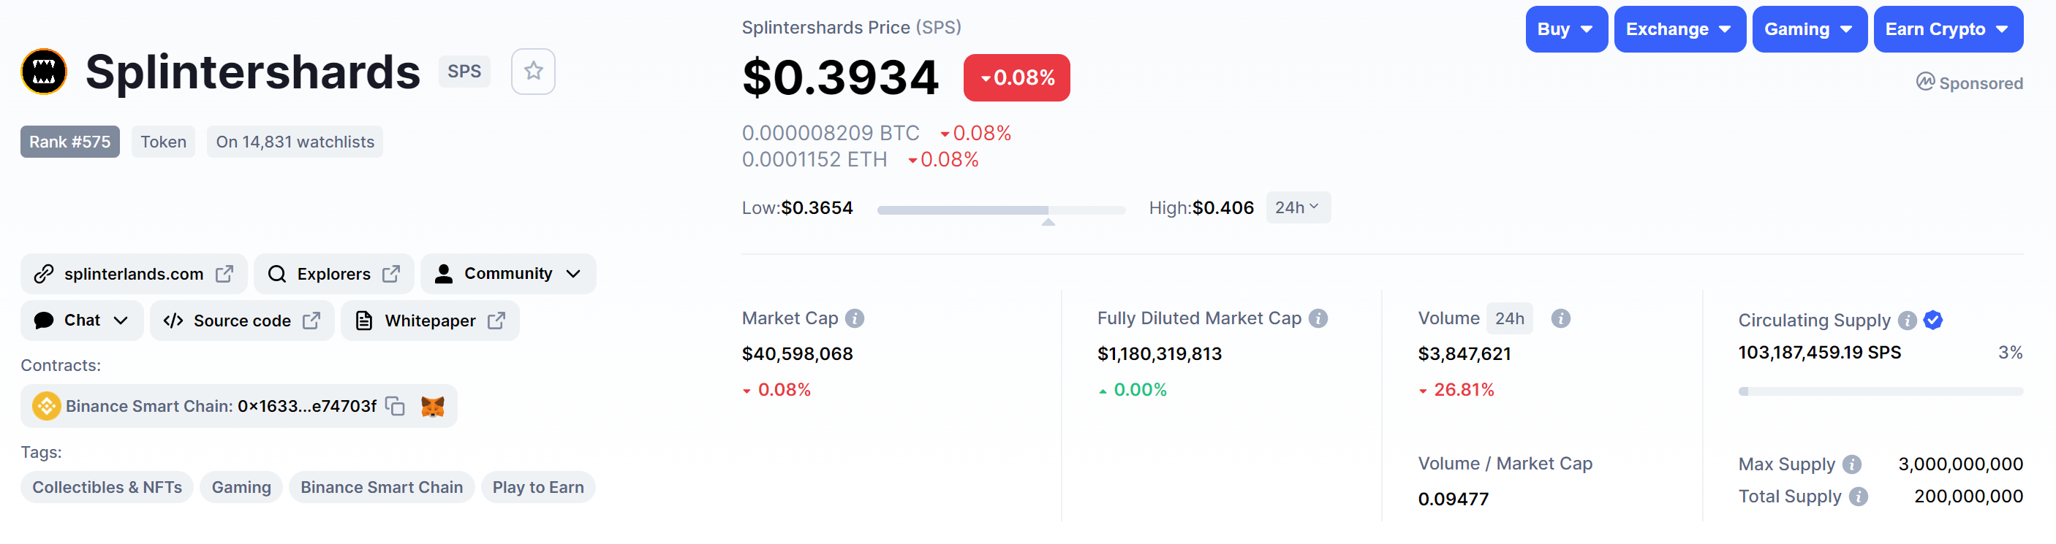This screenshot has width=2056, height=544.
Task: Click the Splintershards logo icon
Action: (x=44, y=72)
